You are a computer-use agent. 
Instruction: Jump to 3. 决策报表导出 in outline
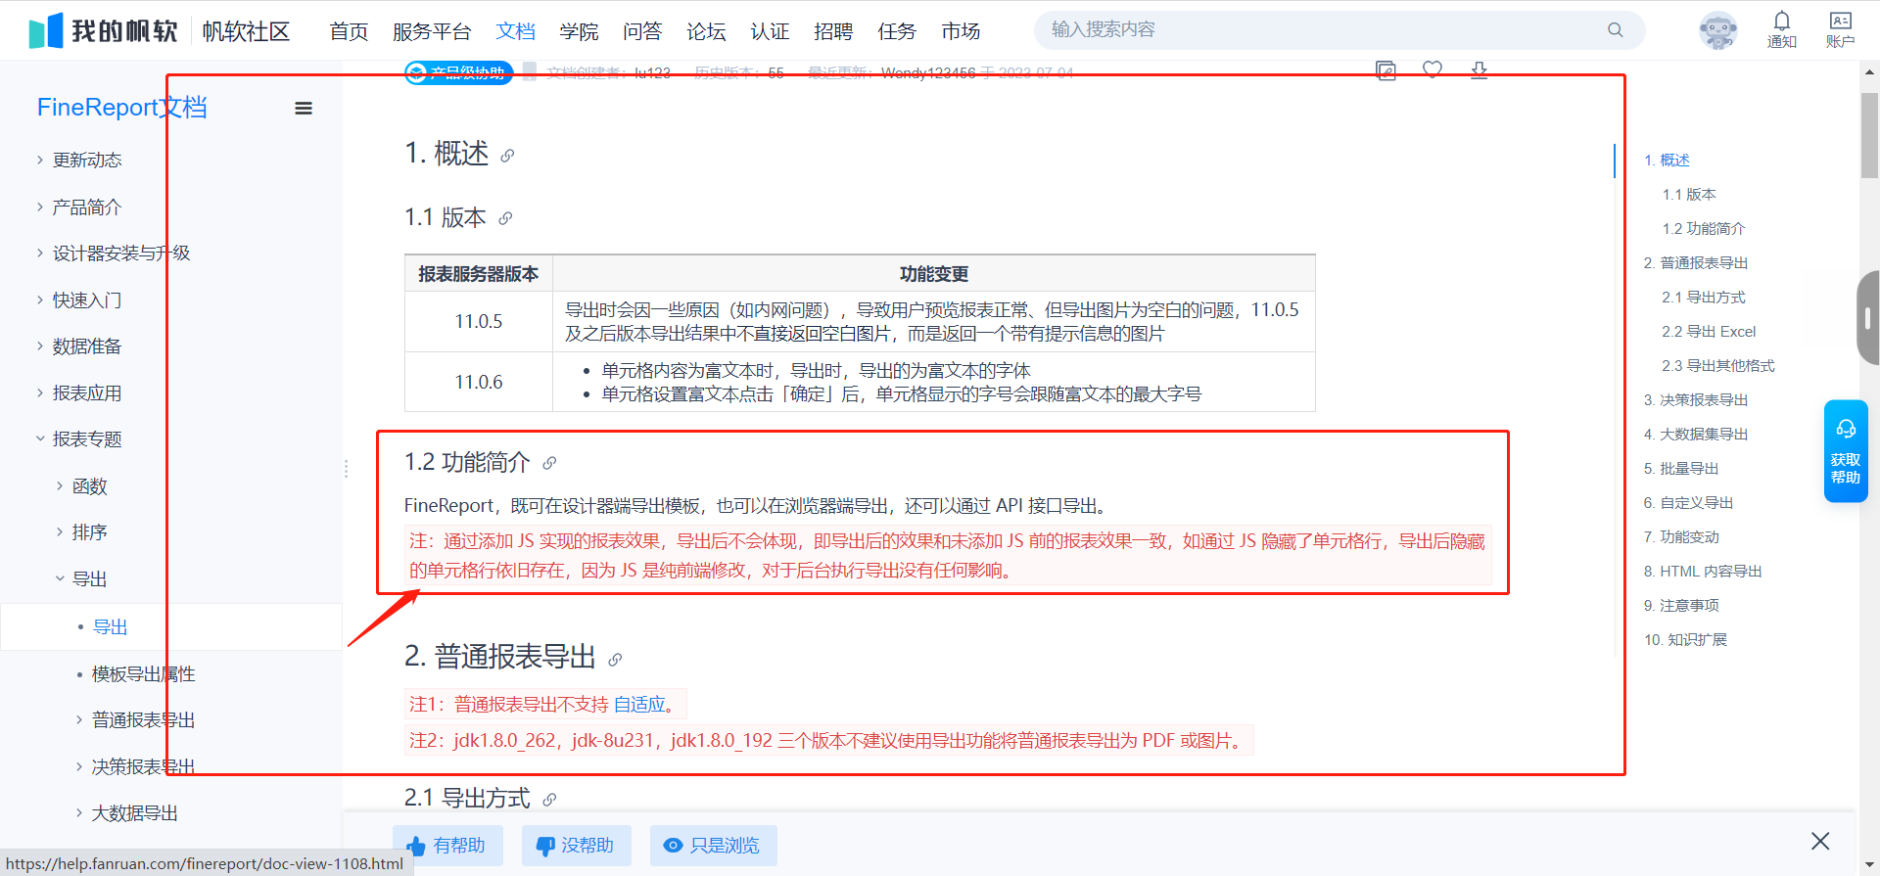[x=1696, y=400]
